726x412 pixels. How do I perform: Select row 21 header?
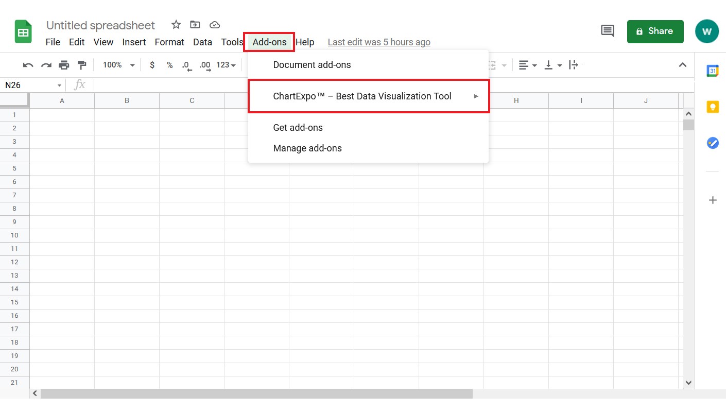[x=14, y=383]
